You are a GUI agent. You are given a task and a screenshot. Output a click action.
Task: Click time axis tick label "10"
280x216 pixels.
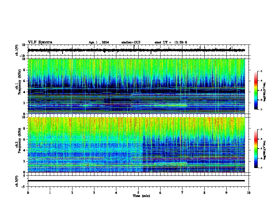click(x=249, y=193)
